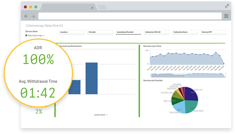The width and height of the screenshot is (235, 134).
Task: Click the tallest blue bar in chart
Action: click(x=92, y=78)
